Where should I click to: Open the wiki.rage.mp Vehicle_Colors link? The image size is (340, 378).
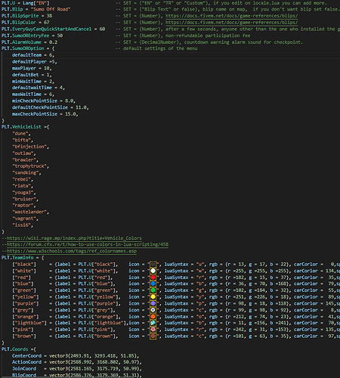coord(74,238)
